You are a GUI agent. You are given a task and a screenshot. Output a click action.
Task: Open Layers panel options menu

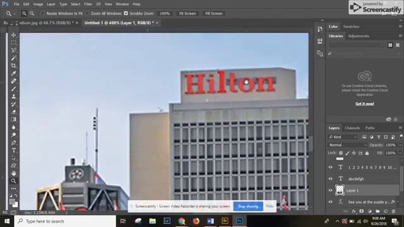[x=400, y=127]
